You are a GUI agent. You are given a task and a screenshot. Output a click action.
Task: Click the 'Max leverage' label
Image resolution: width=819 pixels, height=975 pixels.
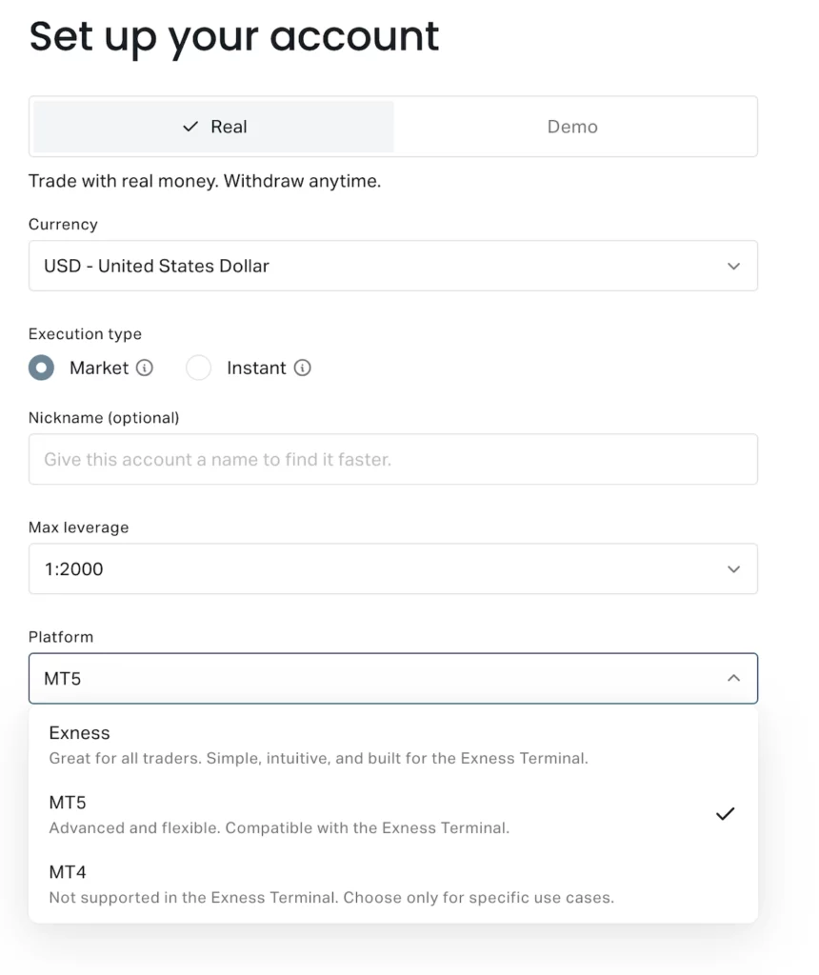tap(78, 527)
